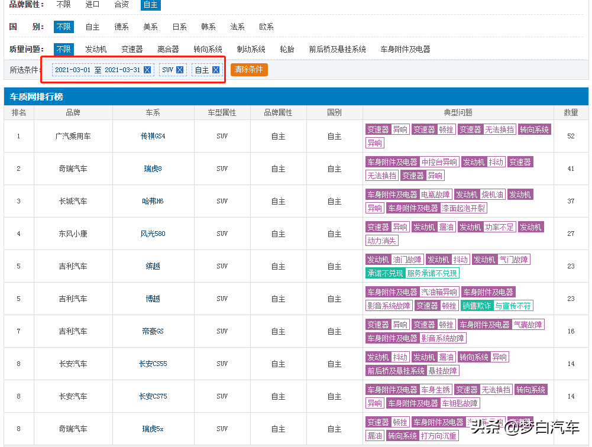Image resolution: width=592 pixels, height=447 pixels.
Task: Open the 风光580 series link
Action: point(153,234)
